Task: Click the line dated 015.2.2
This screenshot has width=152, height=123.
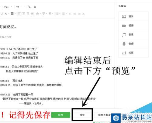Action: tap(21, 67)
